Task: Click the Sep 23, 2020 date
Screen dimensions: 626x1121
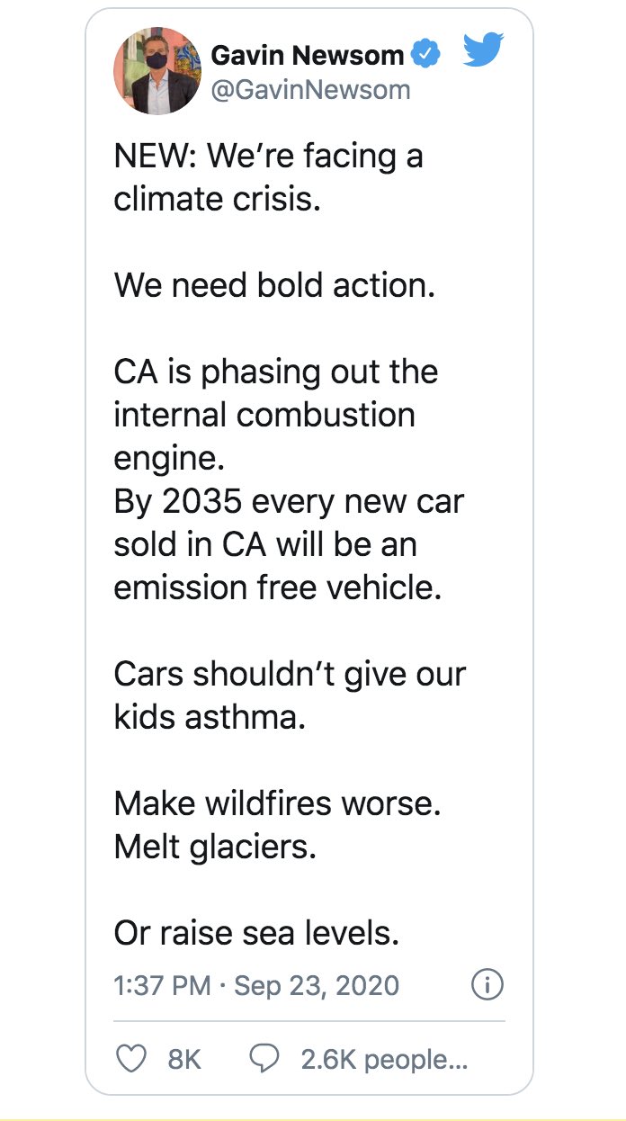Action: (317, 985)
